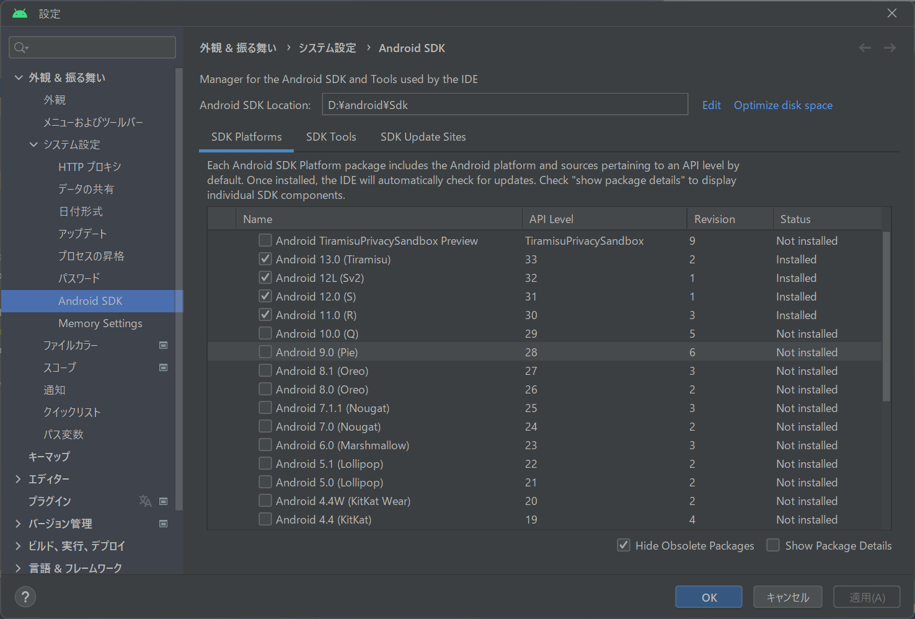This screenshot has height=619, width=915.
Task: Click the システム設定 breadcrumb
Action: 327,48
